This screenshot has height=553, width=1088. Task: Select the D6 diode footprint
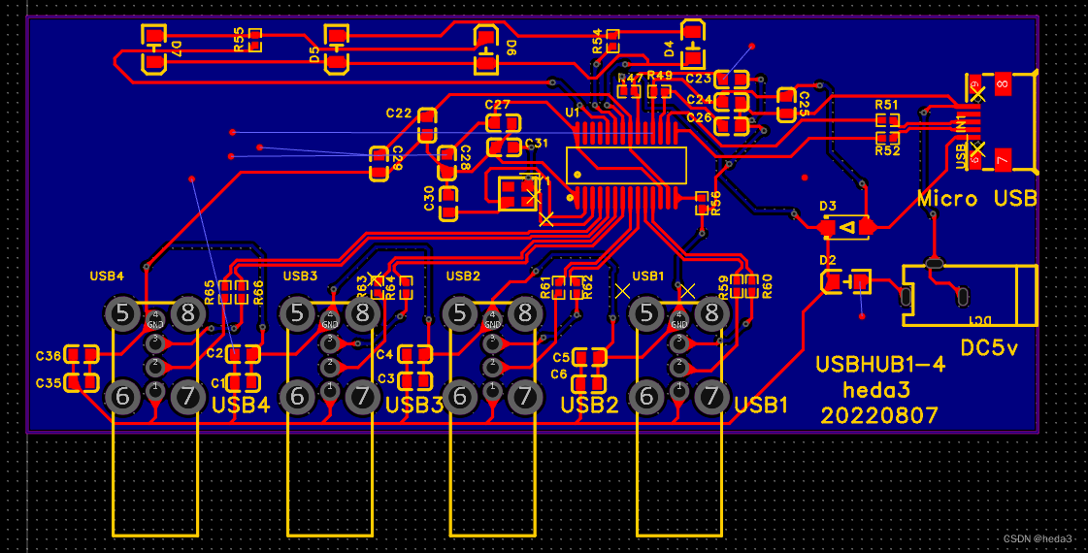coord(485,49)
